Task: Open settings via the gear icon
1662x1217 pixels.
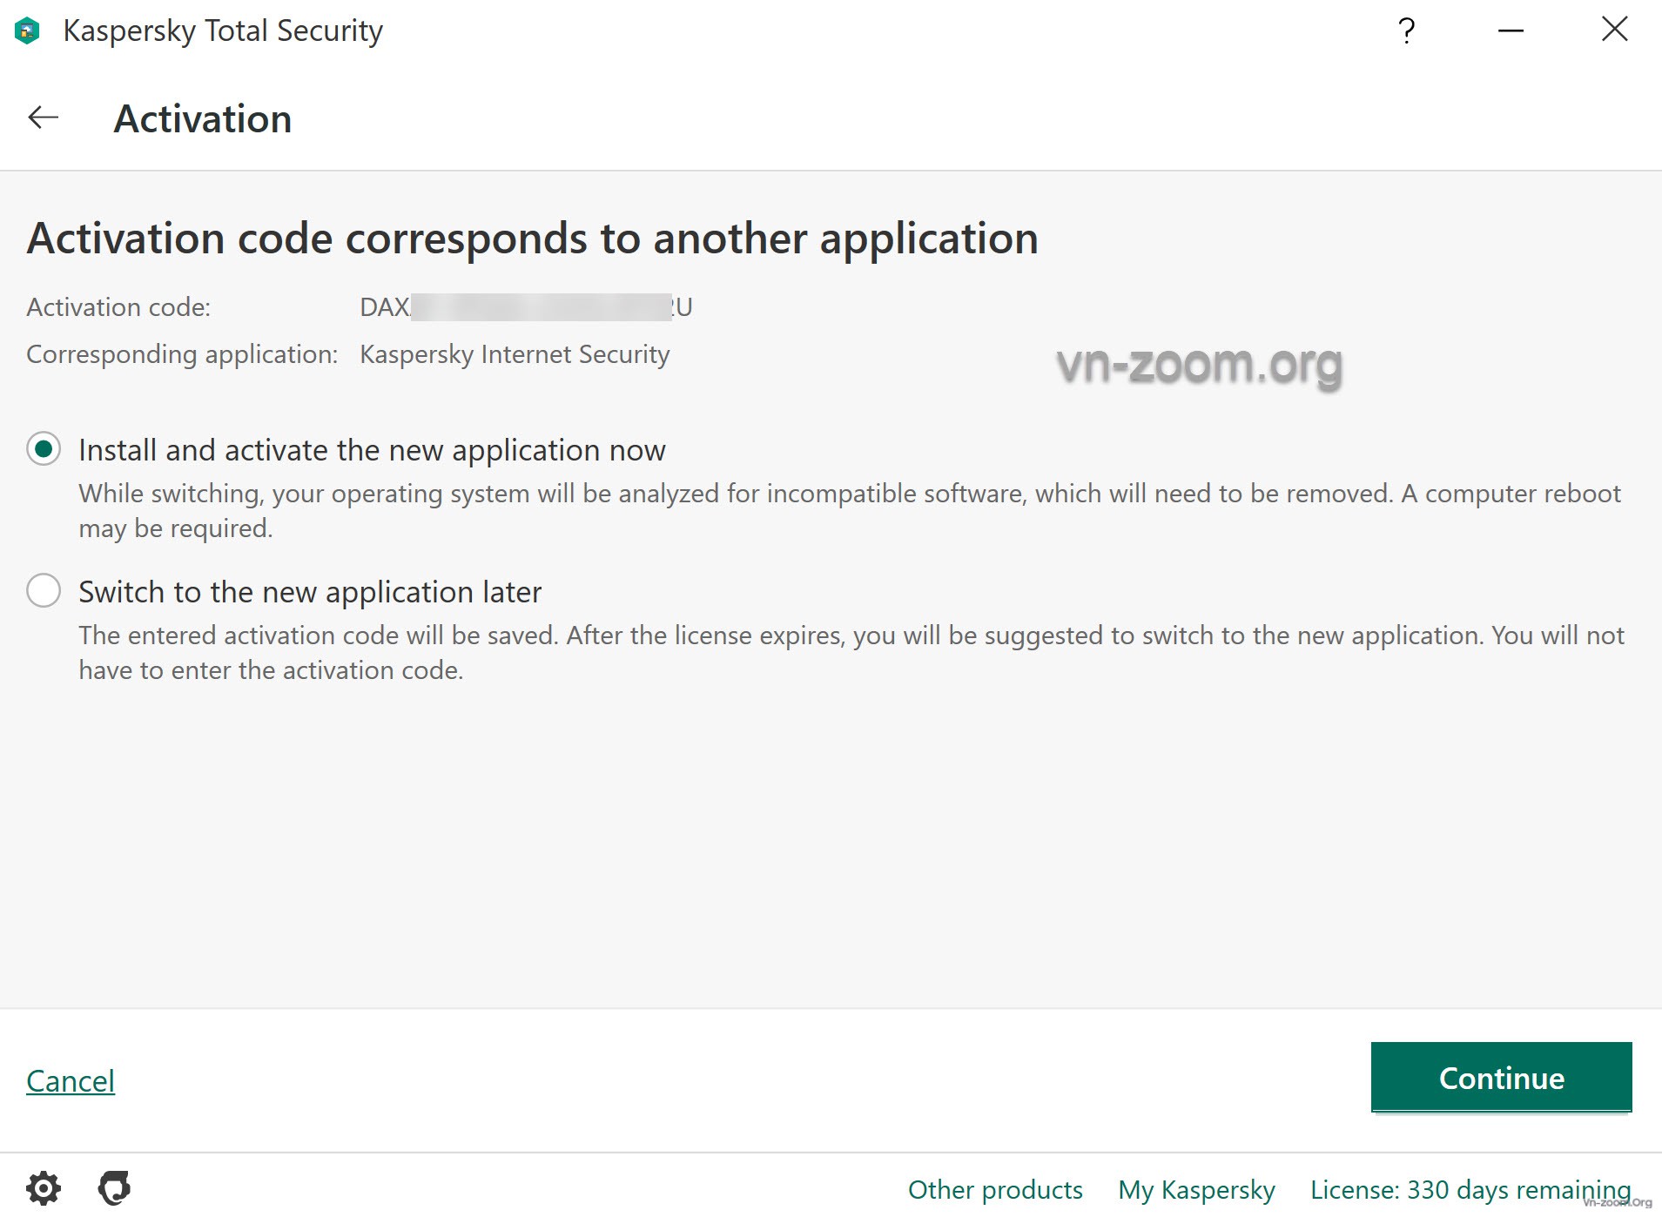Action: pos(44,1188)
